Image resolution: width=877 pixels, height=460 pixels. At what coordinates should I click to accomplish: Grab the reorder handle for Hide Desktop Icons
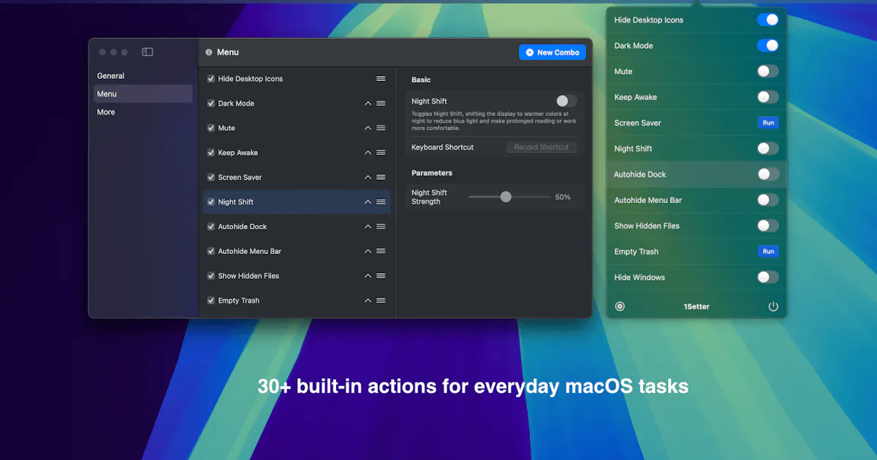click(x=381, y=79)
